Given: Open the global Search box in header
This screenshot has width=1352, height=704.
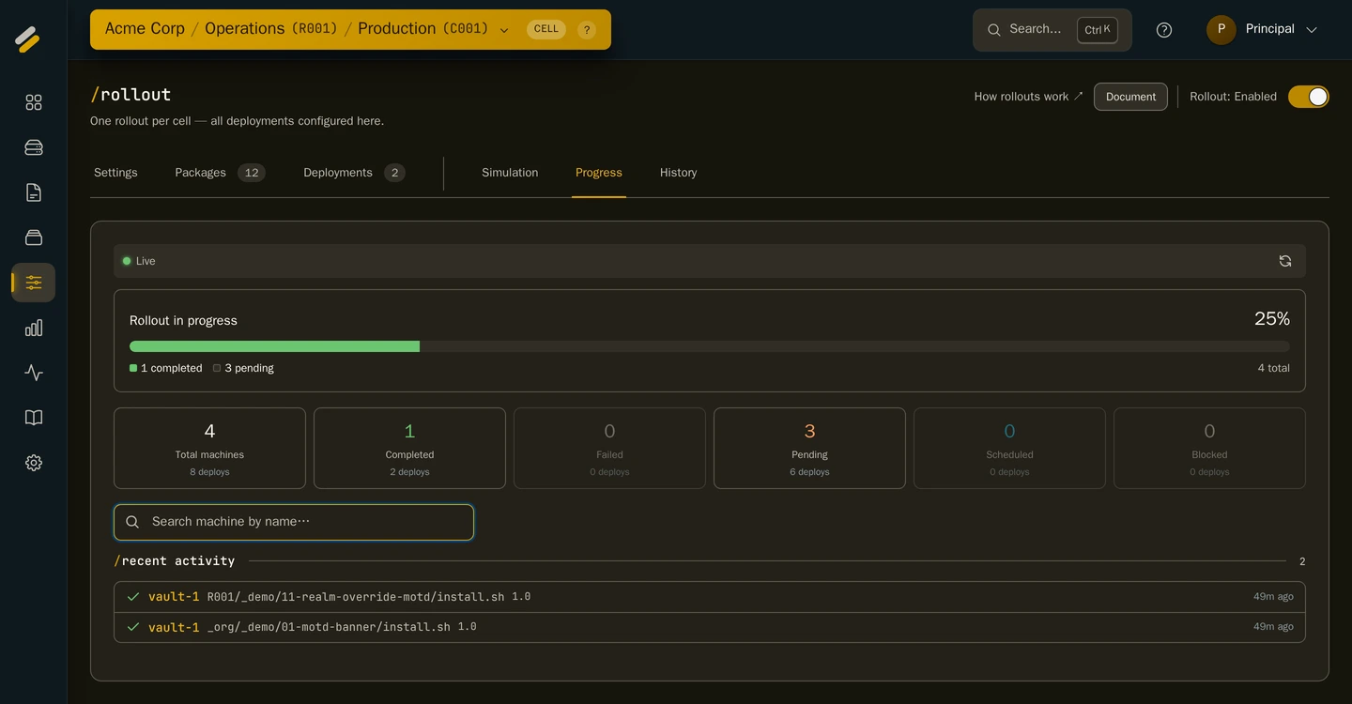Looking at the screenshot, I should pos(1052,30).
